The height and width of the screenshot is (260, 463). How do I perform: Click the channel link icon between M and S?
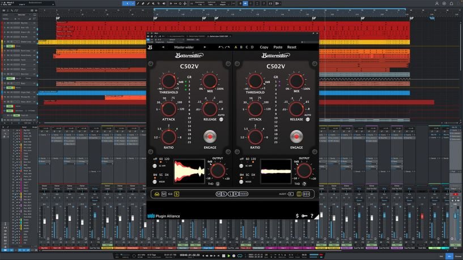pyautogui.click(x=169, y=194)
